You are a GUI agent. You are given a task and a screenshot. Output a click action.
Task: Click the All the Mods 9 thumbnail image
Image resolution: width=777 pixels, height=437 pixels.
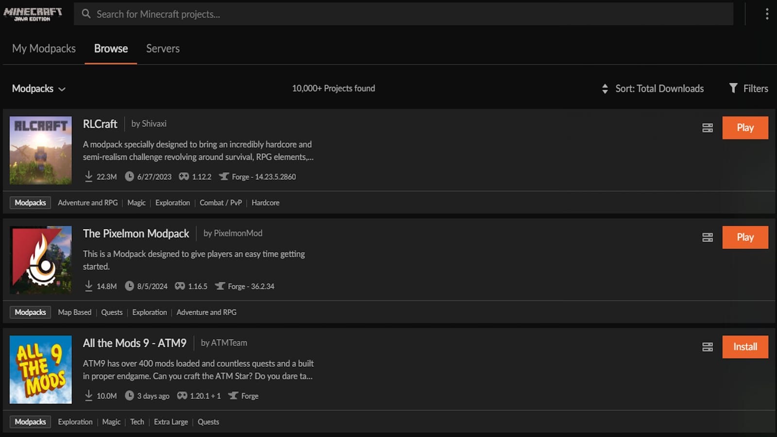tap(40, 370)
